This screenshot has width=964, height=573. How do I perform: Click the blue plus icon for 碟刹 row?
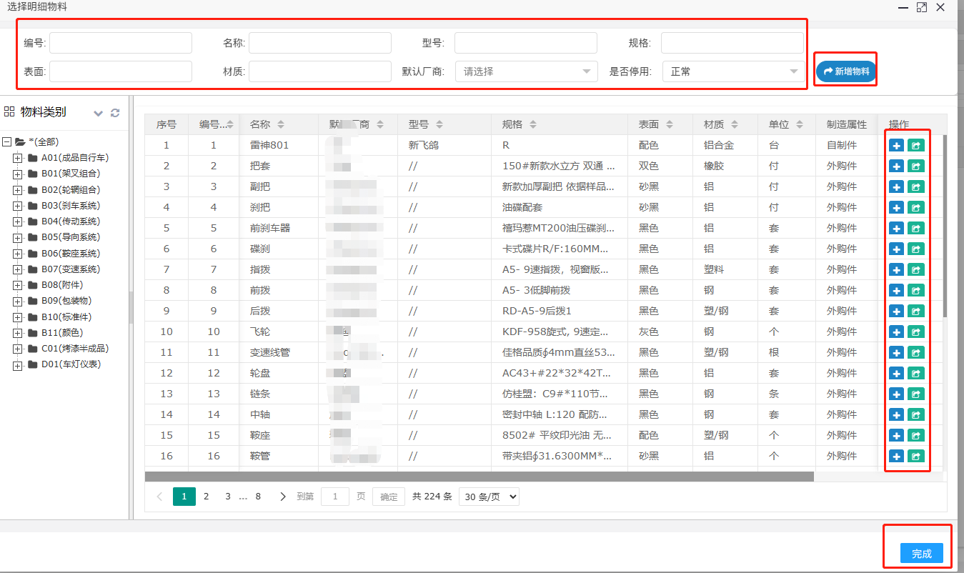click(896, 249)
